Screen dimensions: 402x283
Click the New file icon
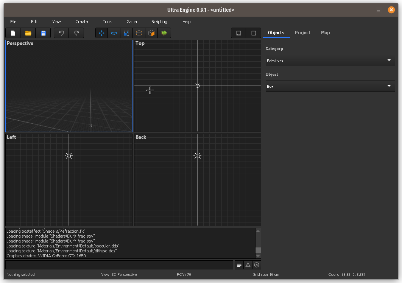pos(13,33)
